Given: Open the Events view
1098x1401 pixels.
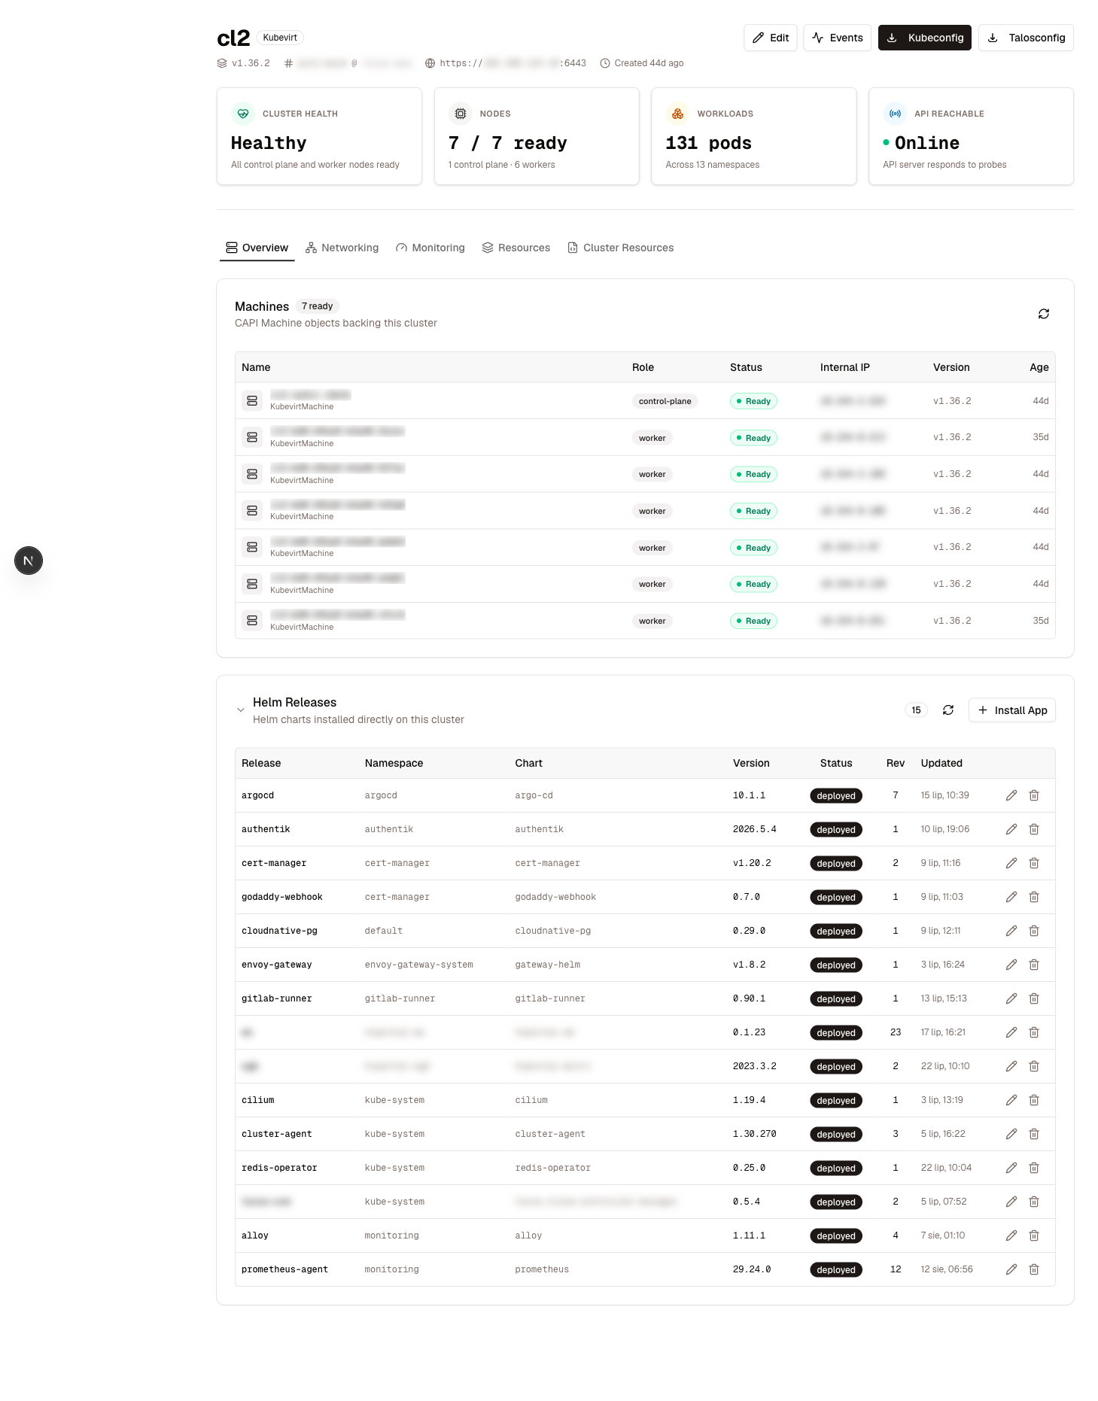Looking at the screenshot, I should click(x=838, y=38).
